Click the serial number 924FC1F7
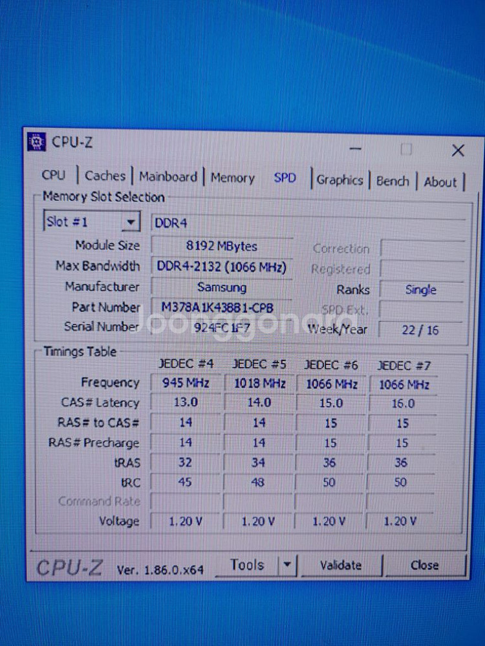The width and height of the screenshot is (485, 646). [221, 328]
